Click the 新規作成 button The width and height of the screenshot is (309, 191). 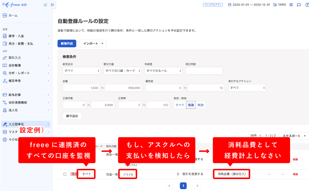67,44
